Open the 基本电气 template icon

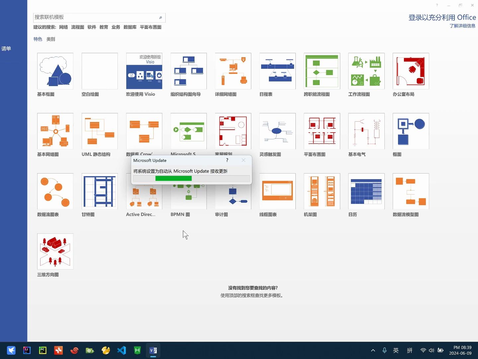(x=366, y=131)
